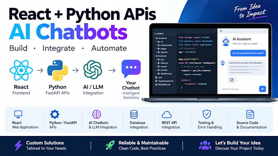Collapse the project panel header arrow

pos(174,33)
